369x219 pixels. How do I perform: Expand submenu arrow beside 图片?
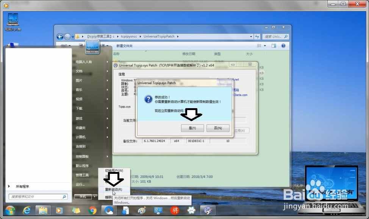(107, 80)
